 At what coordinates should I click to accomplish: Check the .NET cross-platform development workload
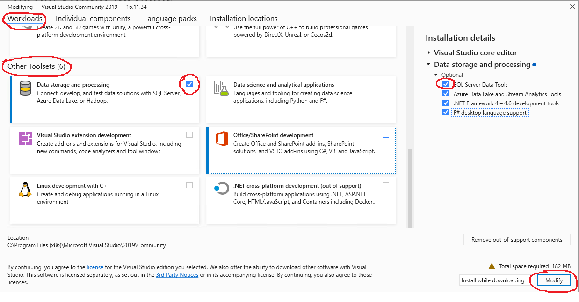385,185
